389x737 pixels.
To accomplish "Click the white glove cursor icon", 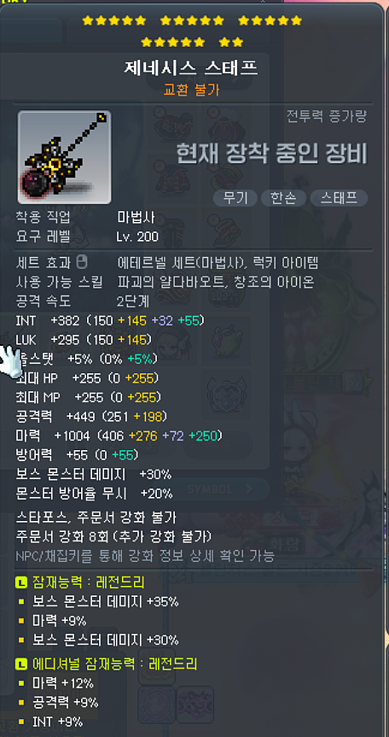I will tap(10, 360).
